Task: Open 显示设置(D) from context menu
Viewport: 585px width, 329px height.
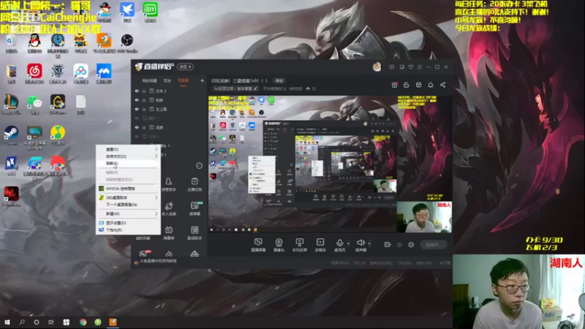Action: (128, 223)
